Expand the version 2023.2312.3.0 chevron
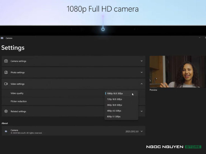Image resolution: width=206 pixels, height=154 pixels. pos(141,131)
